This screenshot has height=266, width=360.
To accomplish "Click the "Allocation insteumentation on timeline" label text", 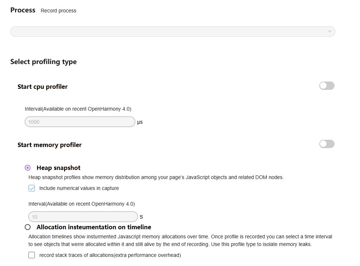I will tap(94, 227).
